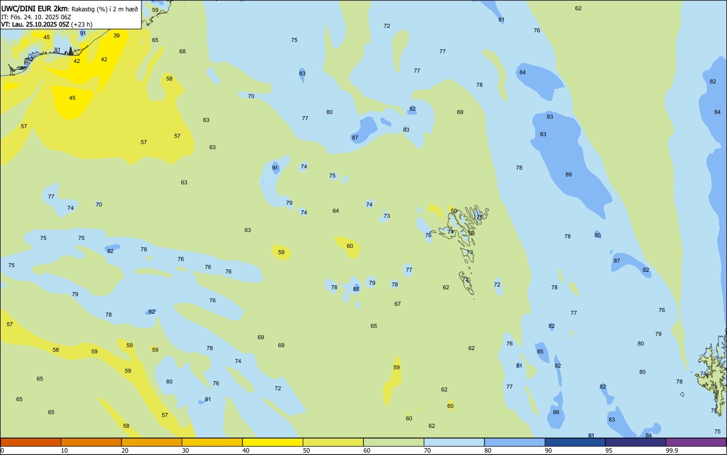The height and width of the screenshot is (455, 727).
Task: Pick the bright yellow 40–50 legend swatch
Action: [x=273, y=442]
